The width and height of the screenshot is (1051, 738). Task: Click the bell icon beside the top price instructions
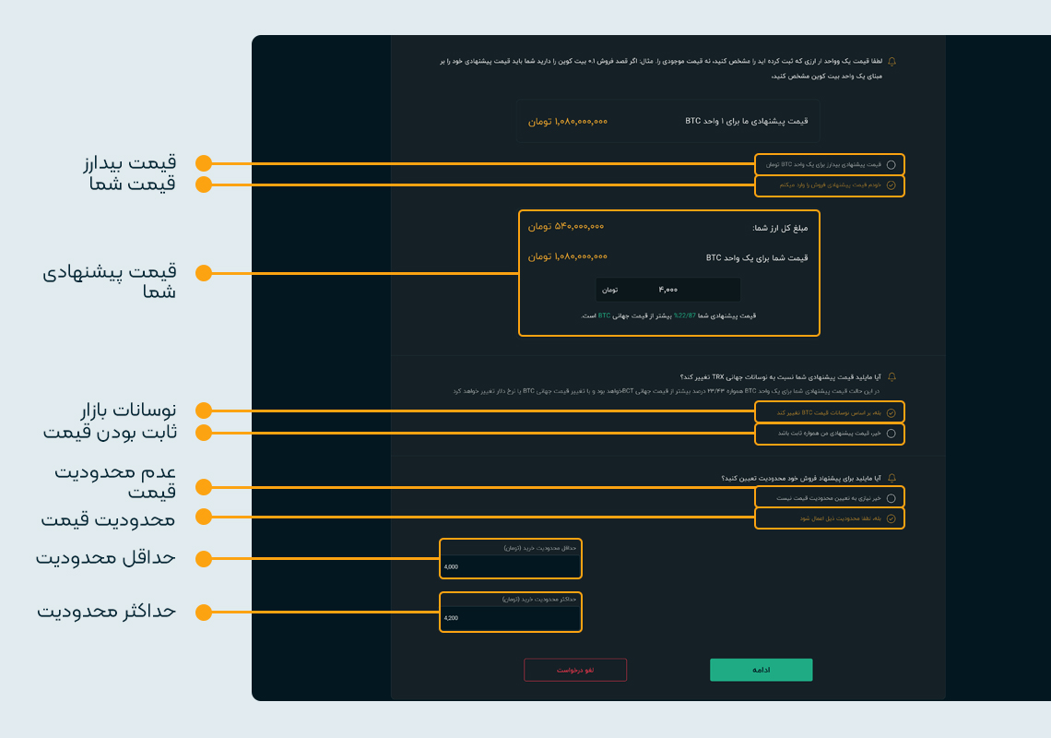click(892, 62)
